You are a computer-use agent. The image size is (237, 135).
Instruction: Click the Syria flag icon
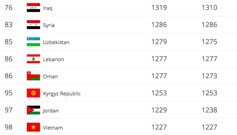(x=33, y=25)
